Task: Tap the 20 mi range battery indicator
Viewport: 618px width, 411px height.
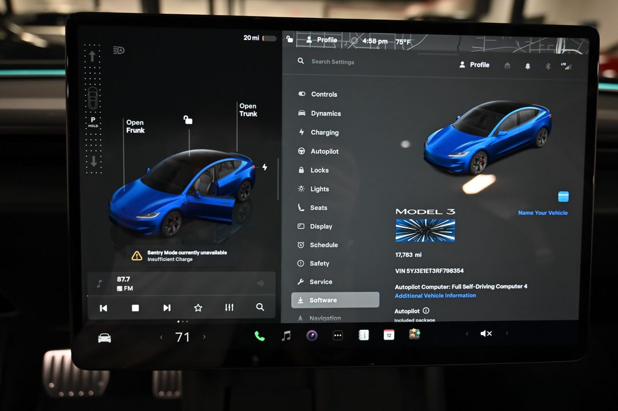Action: (x=260, y=38)
